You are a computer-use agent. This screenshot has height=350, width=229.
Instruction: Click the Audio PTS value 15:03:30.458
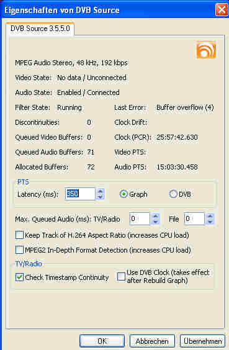click(x=177, y=167)
